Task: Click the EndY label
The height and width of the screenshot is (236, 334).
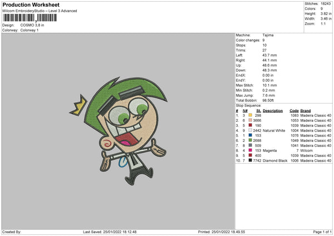Action: [x=240, y=80]
